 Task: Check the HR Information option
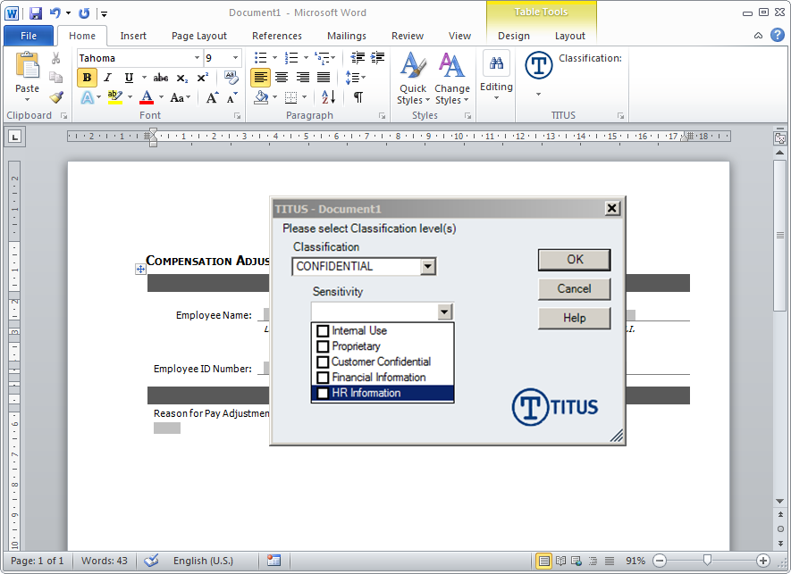tap(323, 393)
